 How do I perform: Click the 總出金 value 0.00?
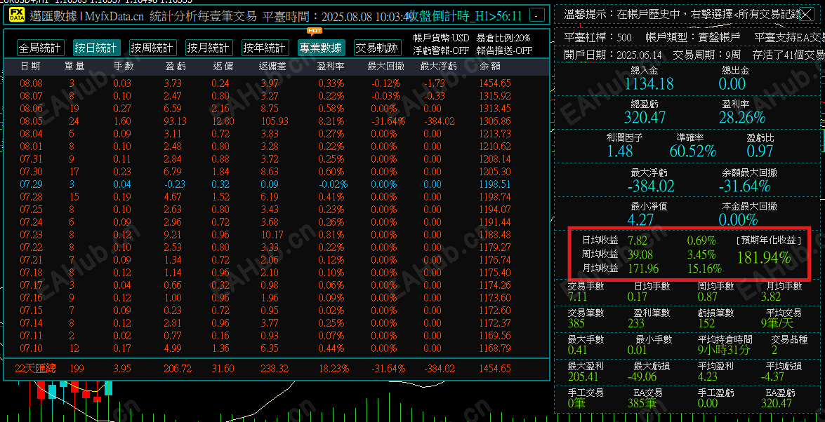(x=732, y=83)
